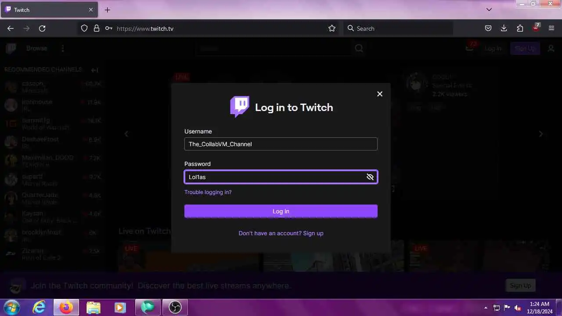562x316 pixels.
Task: Go back with the browser back arrow
Action: [x=11, y=28]
